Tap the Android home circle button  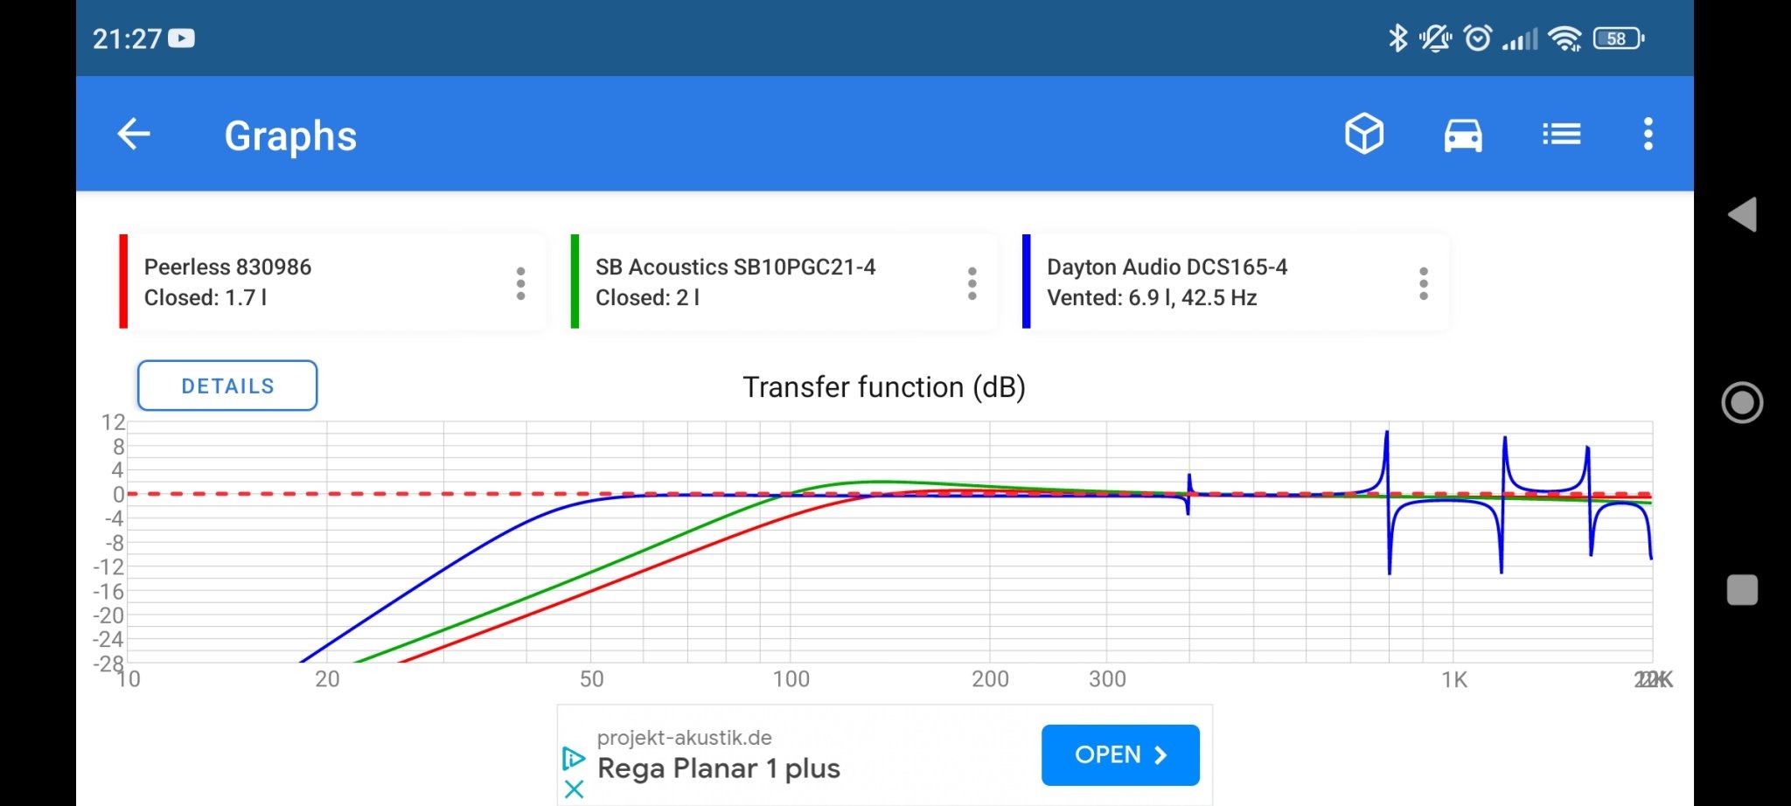1742,402
